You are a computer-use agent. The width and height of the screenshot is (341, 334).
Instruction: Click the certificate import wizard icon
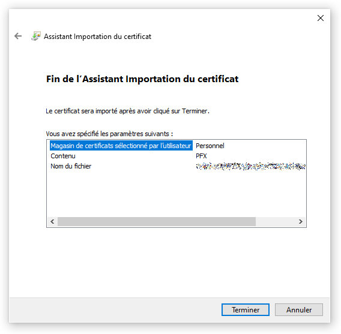pos(36,36)
